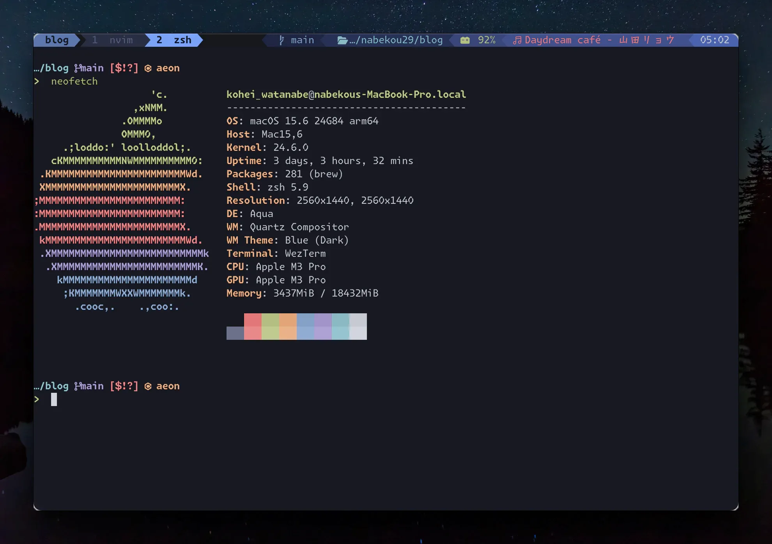Image resolution: width=772 pixels, height=544 pixels.
Task: Click the folder icon before nabekou29/blog path
Action: [342, 40]
